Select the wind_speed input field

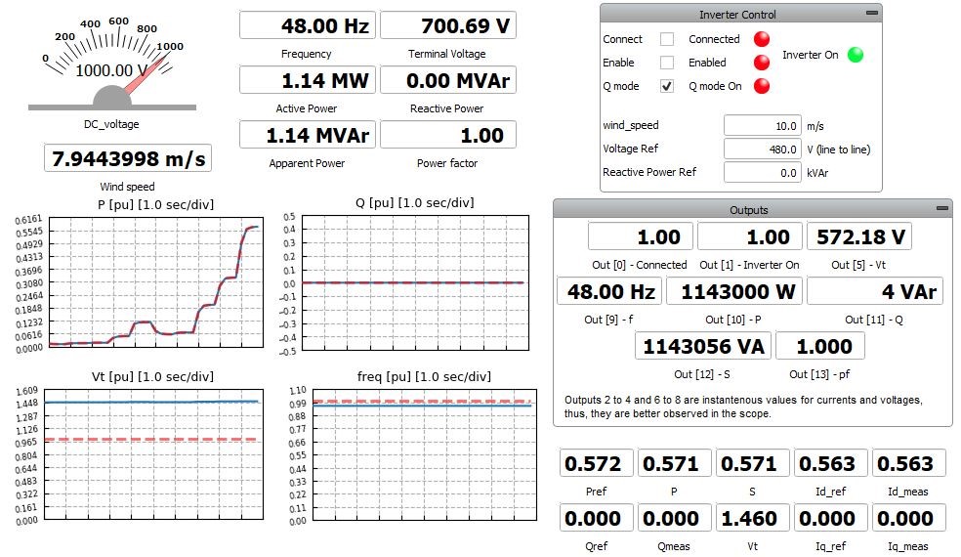[762, 126]
